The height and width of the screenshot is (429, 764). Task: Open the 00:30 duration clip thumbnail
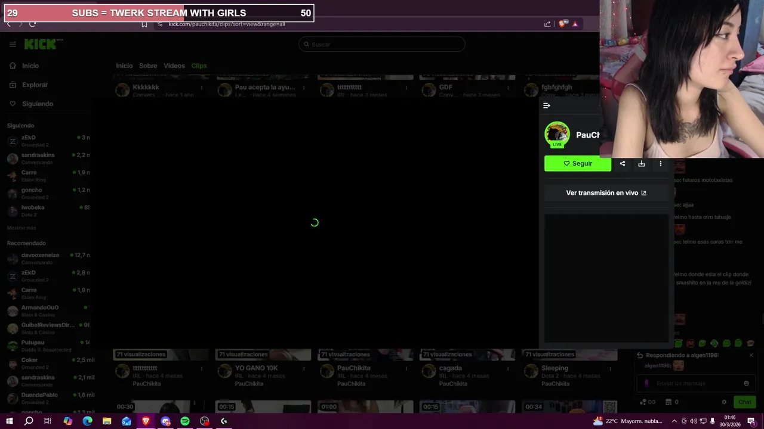(161, 406)
